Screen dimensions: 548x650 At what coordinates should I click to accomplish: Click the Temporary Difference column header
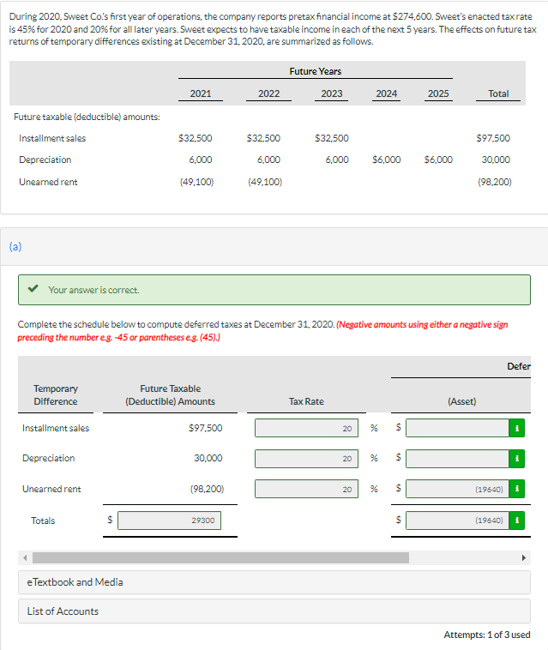[x=56, y=394]
